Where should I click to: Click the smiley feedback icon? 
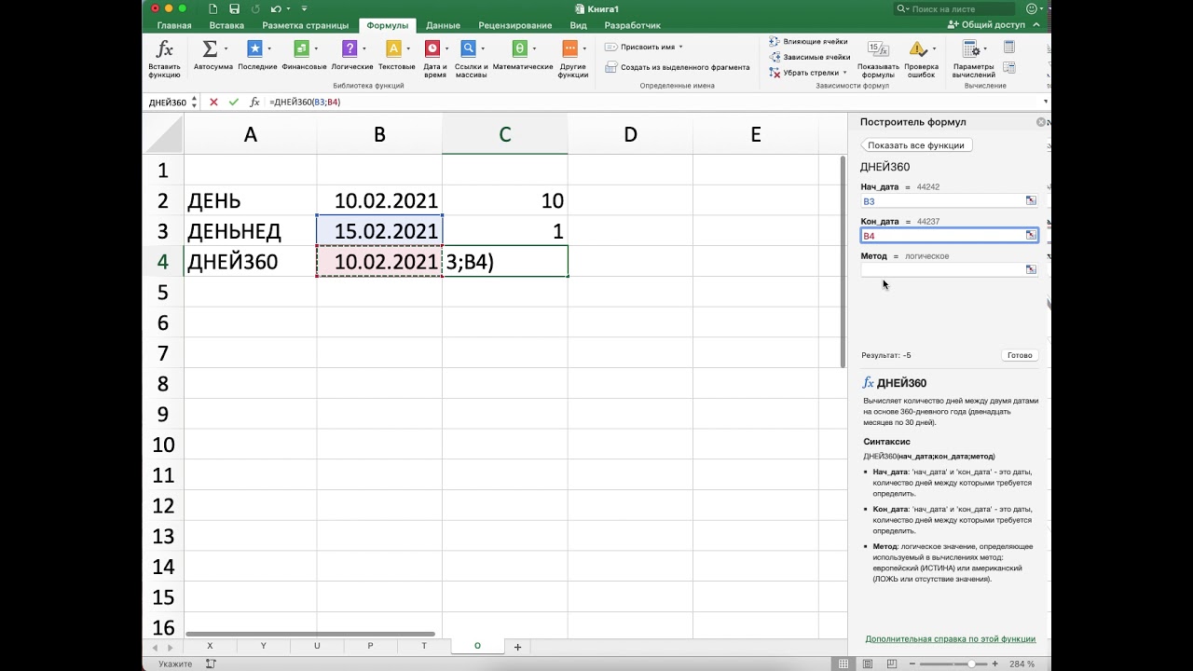pos(1032,8)
